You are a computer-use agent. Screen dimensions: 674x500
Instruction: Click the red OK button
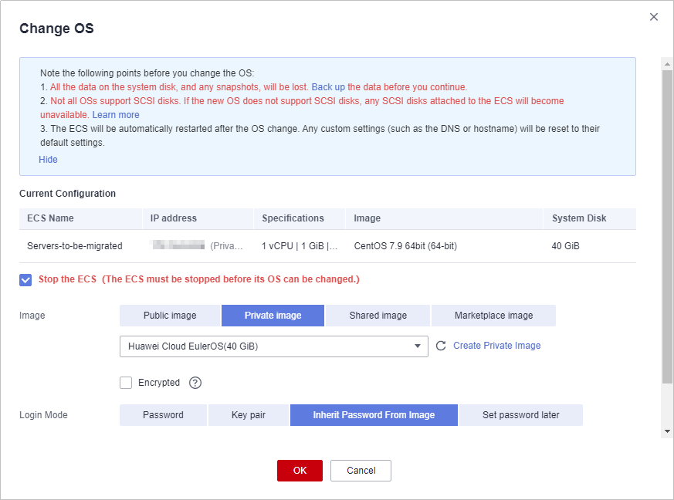click(x=300, y=471)
